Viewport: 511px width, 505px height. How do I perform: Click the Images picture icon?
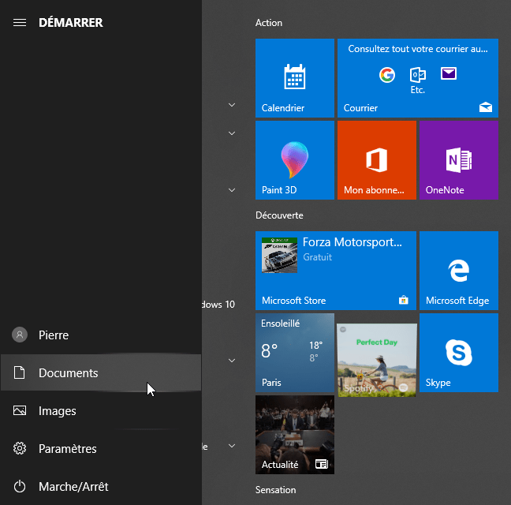20,410
